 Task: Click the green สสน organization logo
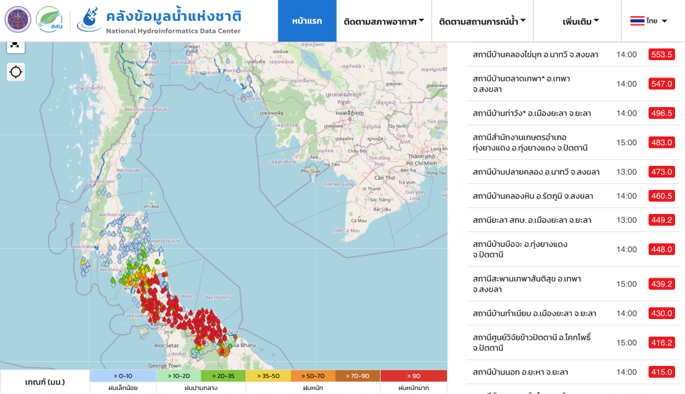point(50,20)
